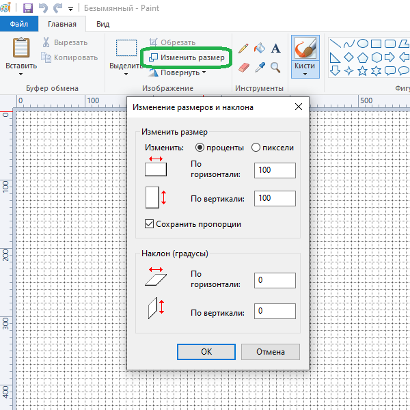Click the resize По вертикали field
The image size is (410, 410).
(275, 198)
